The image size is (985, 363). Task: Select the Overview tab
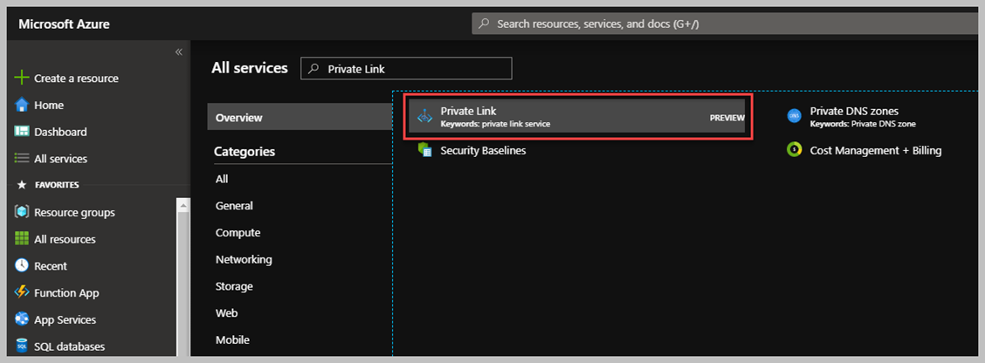tap(300, 117)
